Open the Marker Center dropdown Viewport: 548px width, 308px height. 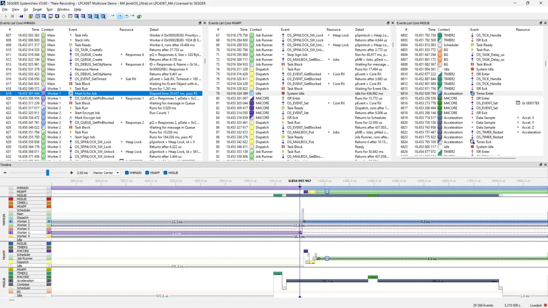point(106,173)
